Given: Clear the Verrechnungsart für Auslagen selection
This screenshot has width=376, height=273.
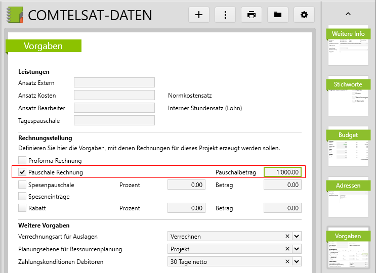Looking at the screenshot, I should coord(287,237).
